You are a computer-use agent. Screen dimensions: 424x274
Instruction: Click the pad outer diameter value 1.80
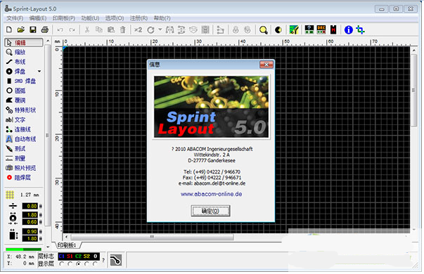pos(30,215)
